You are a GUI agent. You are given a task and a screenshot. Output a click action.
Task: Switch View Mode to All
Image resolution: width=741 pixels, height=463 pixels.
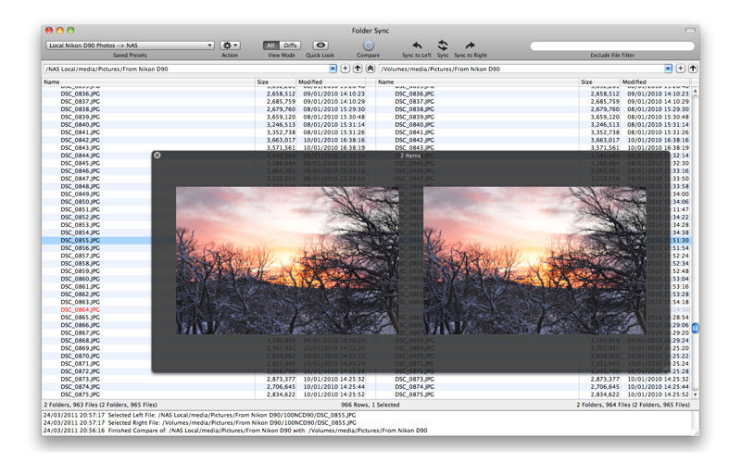(270, 45)
